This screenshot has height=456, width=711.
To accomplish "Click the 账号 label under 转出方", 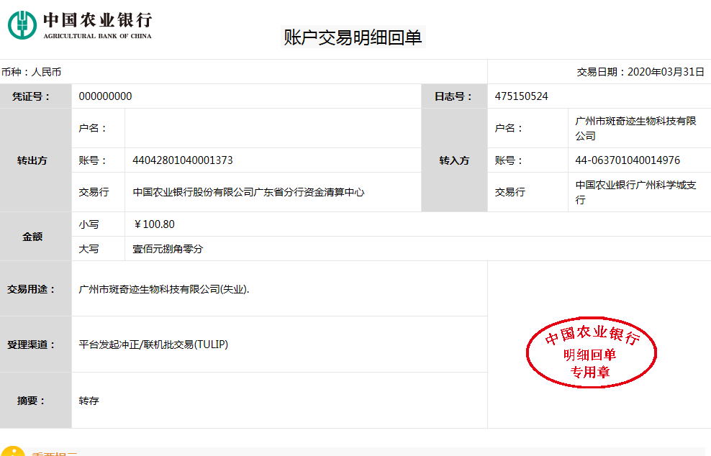I will coord(93,160).
